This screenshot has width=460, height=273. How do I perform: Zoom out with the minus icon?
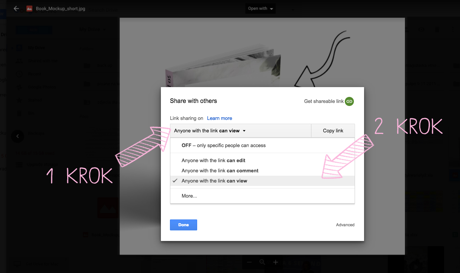point(249,262)
